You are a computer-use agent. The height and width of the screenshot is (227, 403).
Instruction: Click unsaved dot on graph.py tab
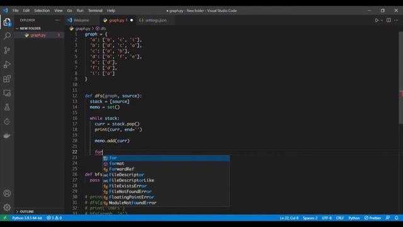point(132,20)
